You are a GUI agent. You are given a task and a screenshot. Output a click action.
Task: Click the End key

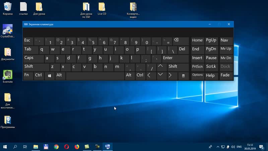pyautogui.click(x=198, y=50)
